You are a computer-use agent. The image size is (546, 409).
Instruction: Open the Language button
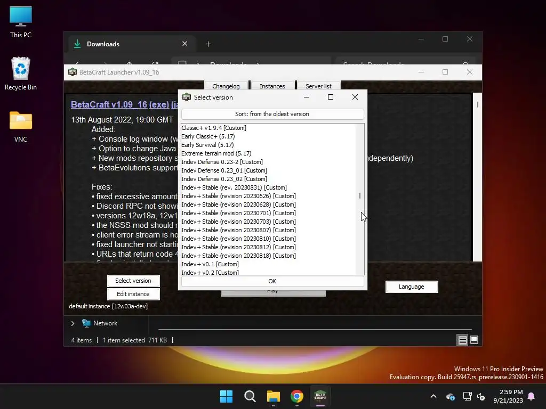411,287
